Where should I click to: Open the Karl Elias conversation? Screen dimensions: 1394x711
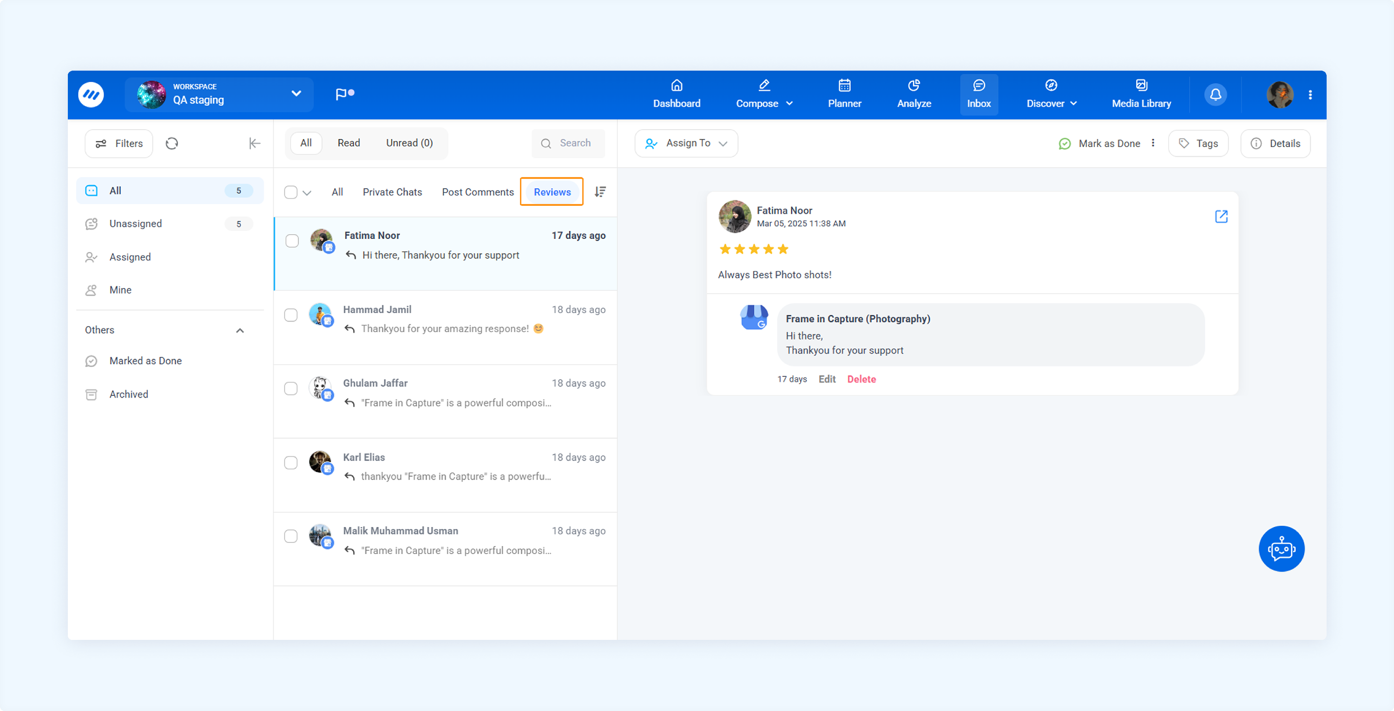pos(445,475)
